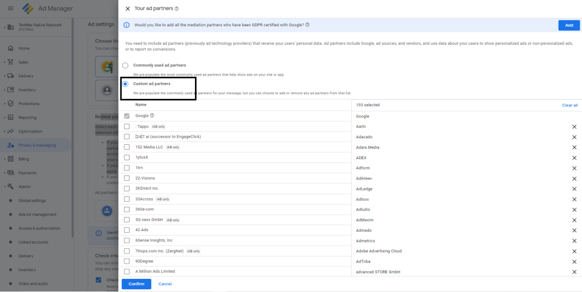Check the 1plusX checkbox
Viewport: 582px width, 292px height.
pos(127,157)
